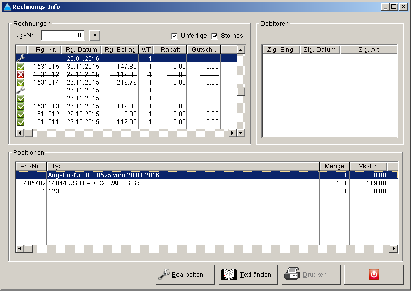Select the position row with Typ 123
Image resolution: width=411 pixels, height=291 pixels.
pos(207,191)
